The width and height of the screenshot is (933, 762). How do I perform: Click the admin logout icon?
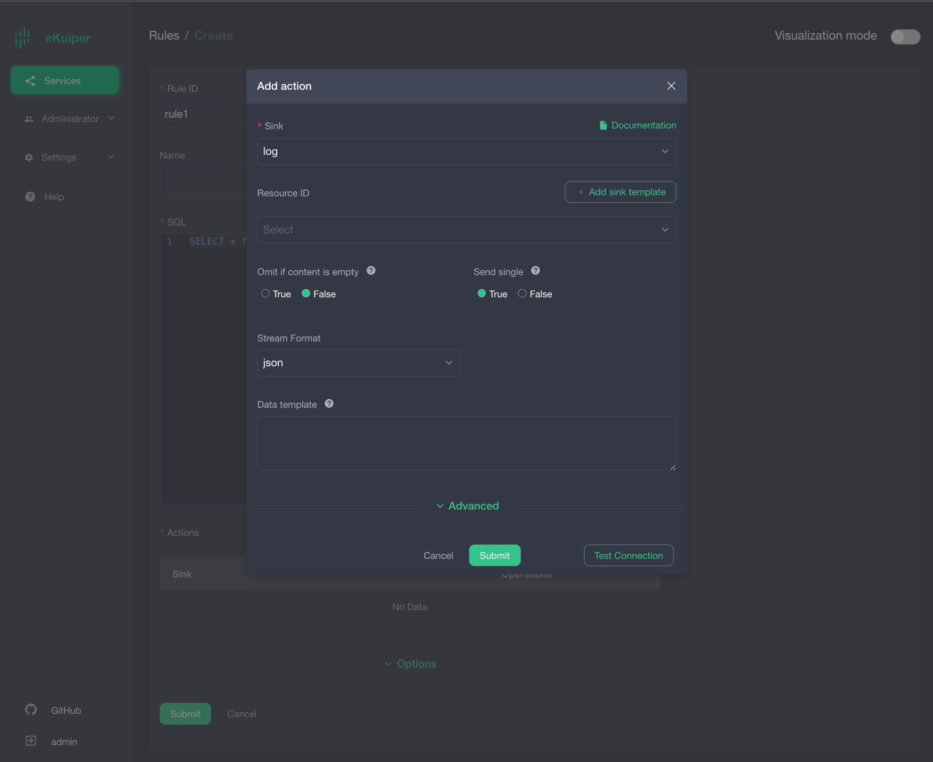point(31,741)
